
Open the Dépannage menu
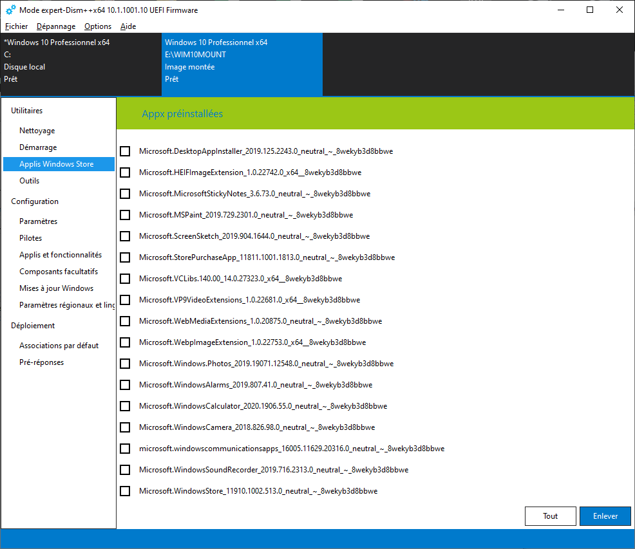[56, 26]
